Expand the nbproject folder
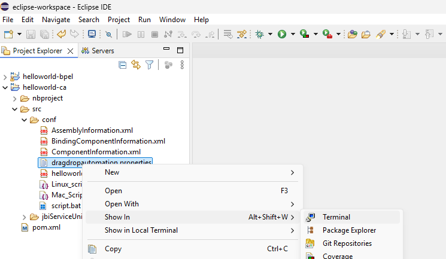This screenshot has width=446, height=259. pyautogui.click(x=14, y=99)
